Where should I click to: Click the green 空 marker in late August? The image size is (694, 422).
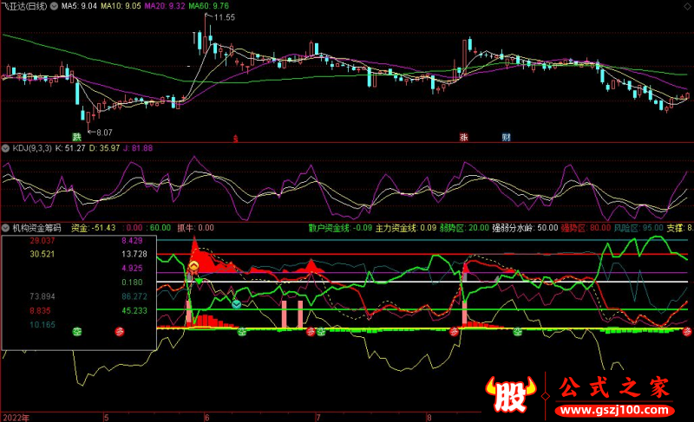517,331
